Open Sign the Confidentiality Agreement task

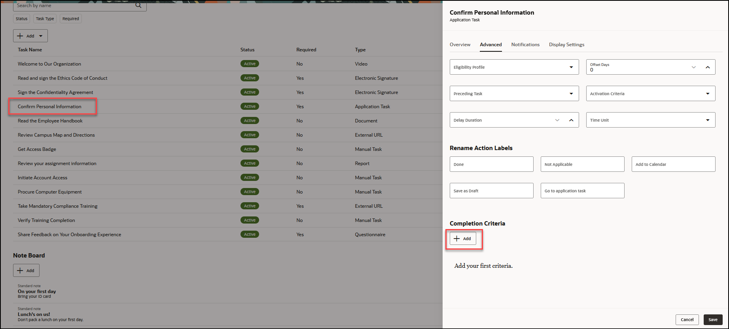(x=55, y=92)
